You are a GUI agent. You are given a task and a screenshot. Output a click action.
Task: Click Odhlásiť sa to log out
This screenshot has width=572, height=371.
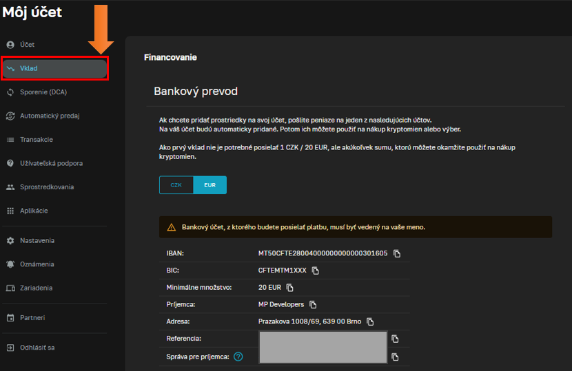point(37,348)
